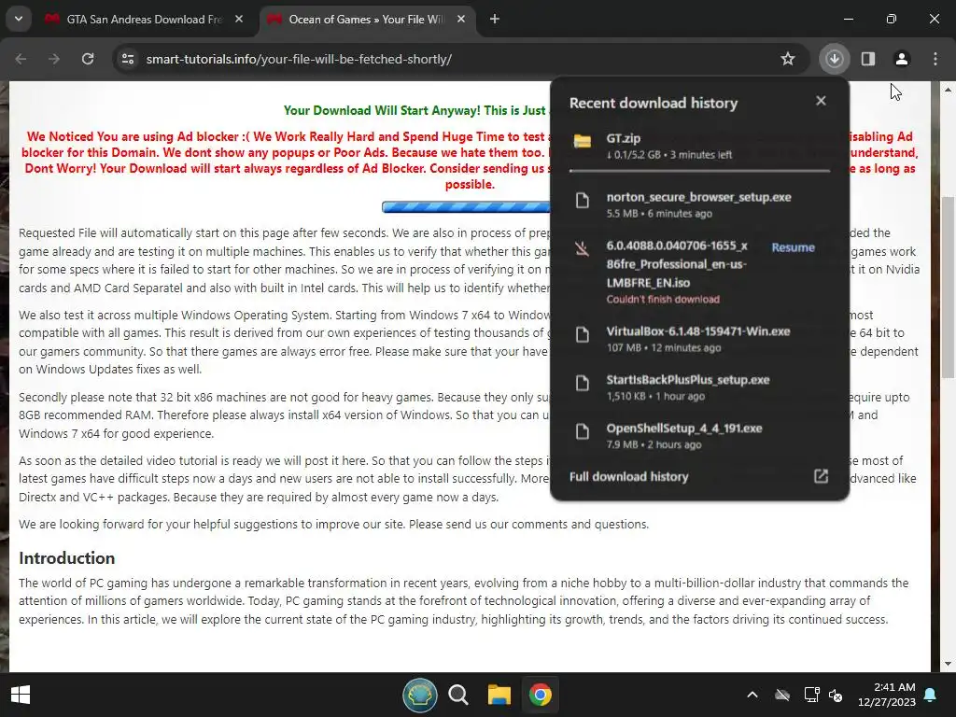Go forward to next page
This screenshot has height=717, width=956.
(54, 59)
